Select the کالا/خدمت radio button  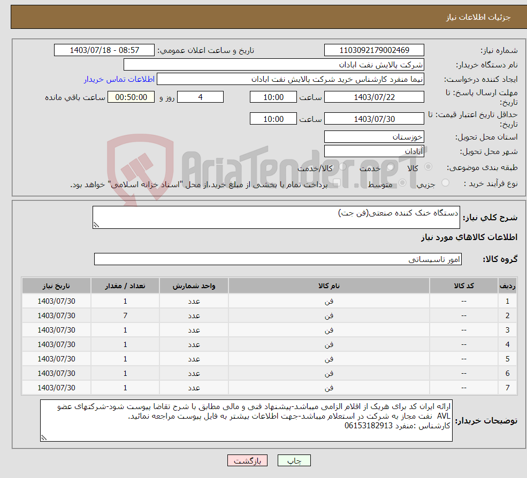(342, 167)
